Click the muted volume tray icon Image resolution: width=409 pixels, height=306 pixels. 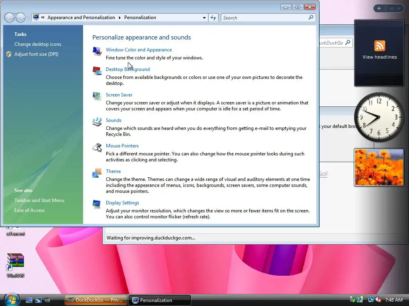tap(378, 300)
